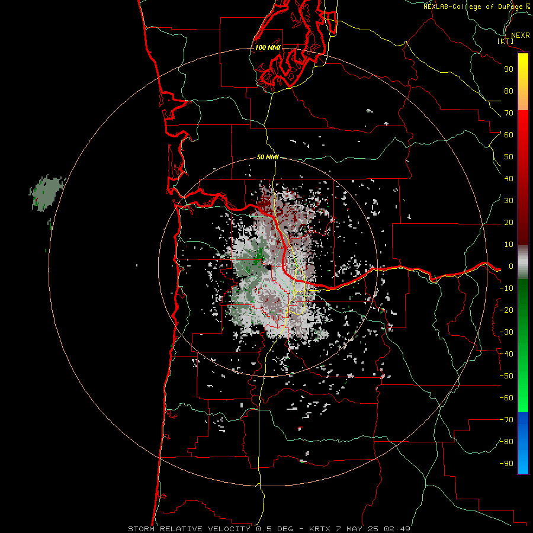
Task: Click the 50 NMI range ring label
Action: [x=268, y=157]
